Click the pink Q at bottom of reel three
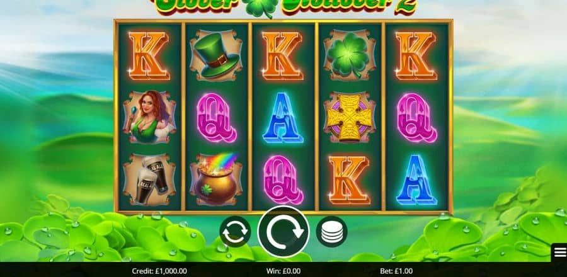The width and height of the screenshot is (567, 277). pos(283,180)
